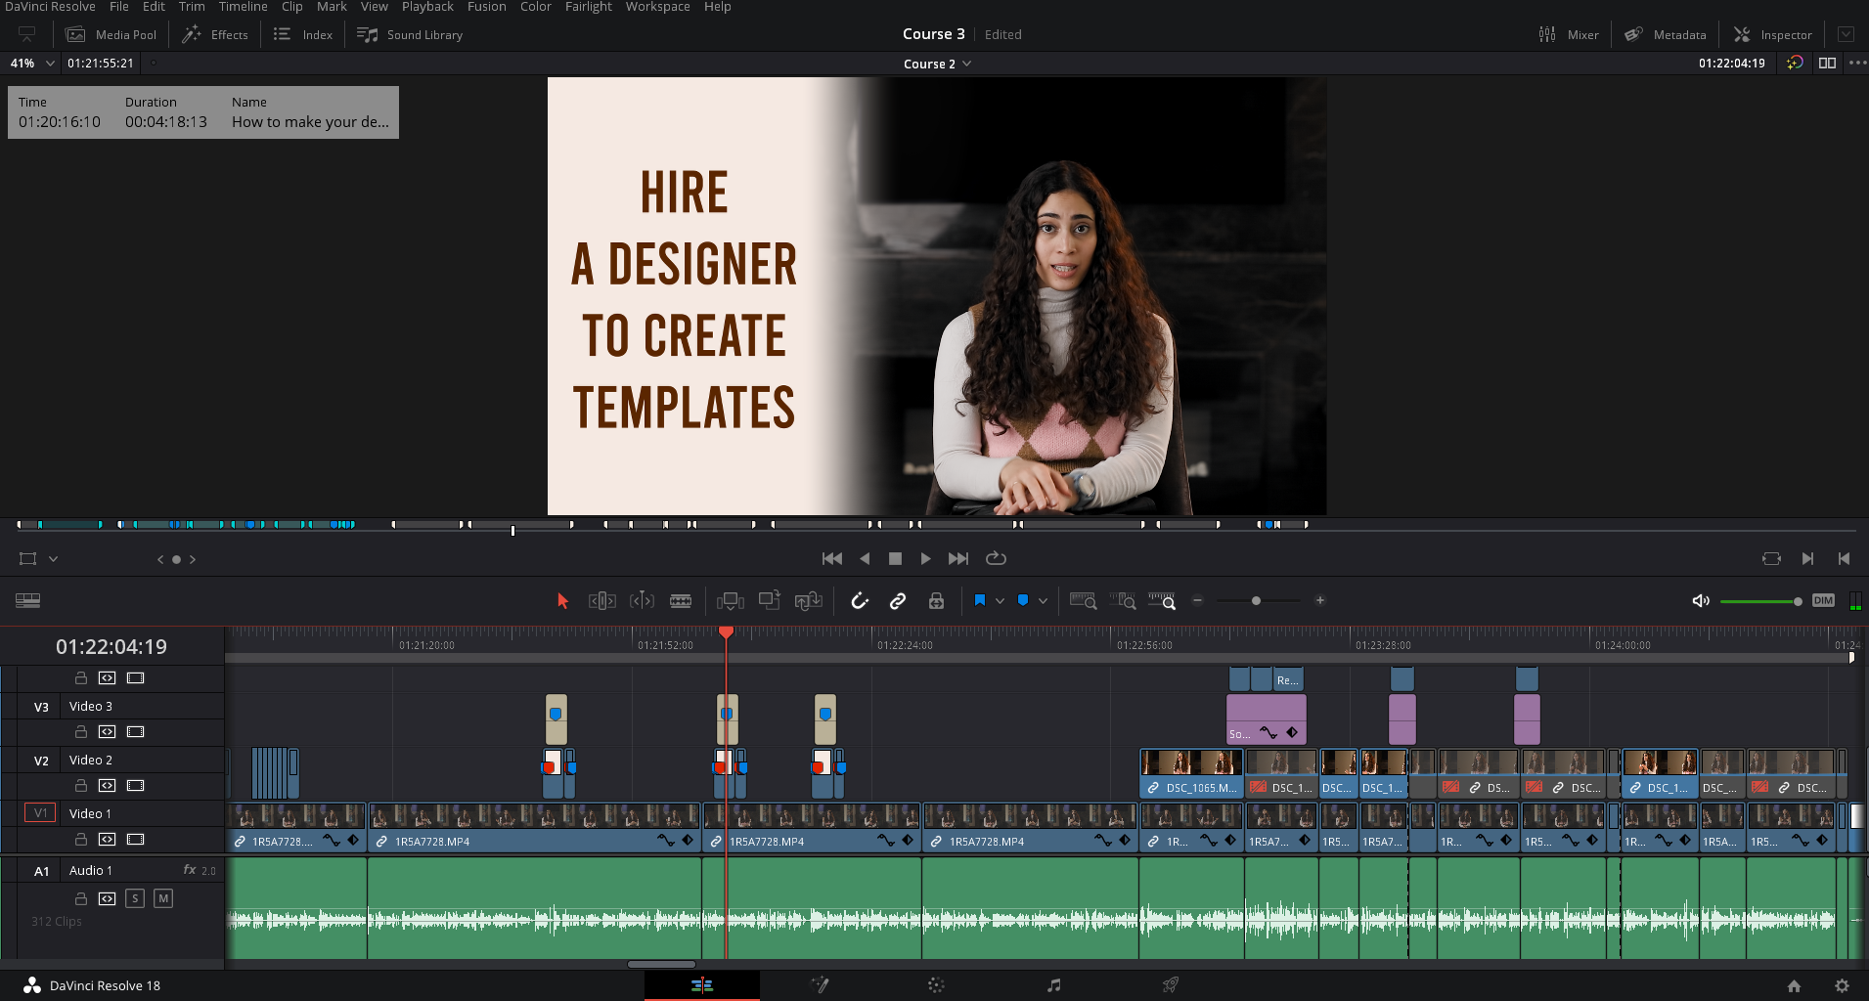Screen dimensions: 1869x1001
Task: Lock the Video 3 track
Action: [81, 731]
